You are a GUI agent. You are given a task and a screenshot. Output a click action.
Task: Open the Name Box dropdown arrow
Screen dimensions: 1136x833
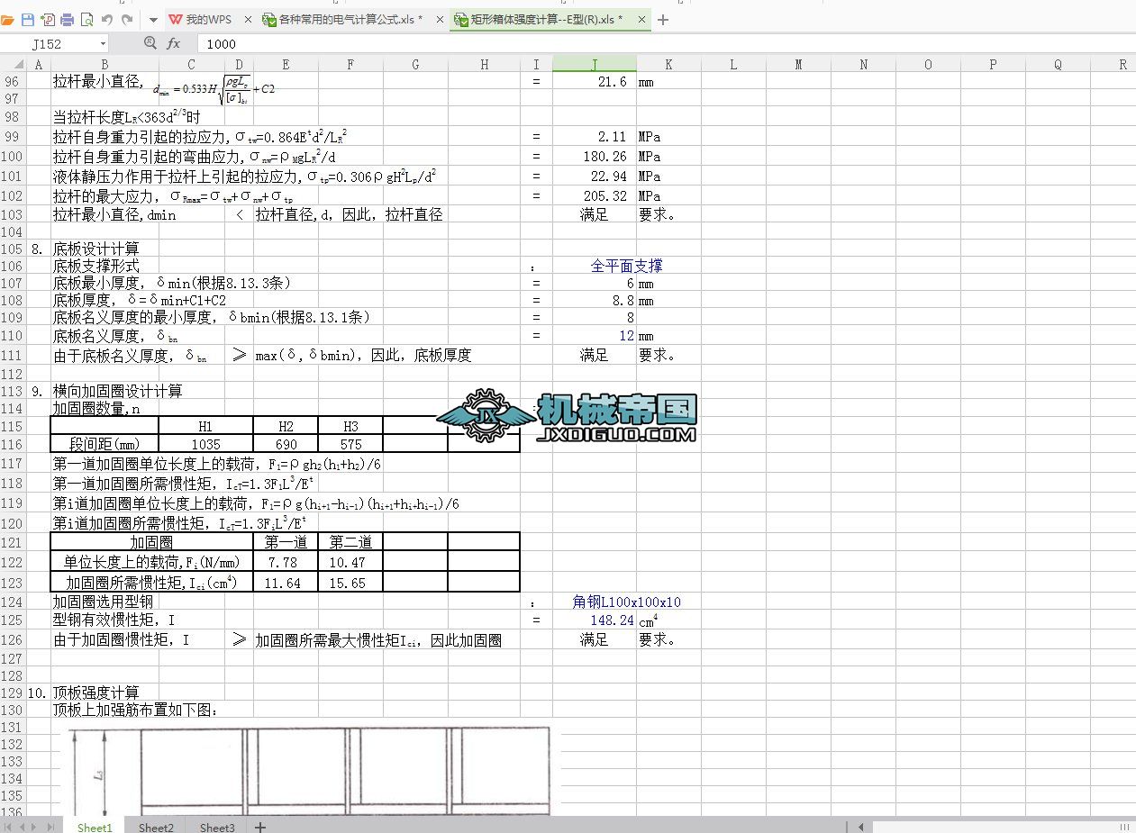click(103, 43)
